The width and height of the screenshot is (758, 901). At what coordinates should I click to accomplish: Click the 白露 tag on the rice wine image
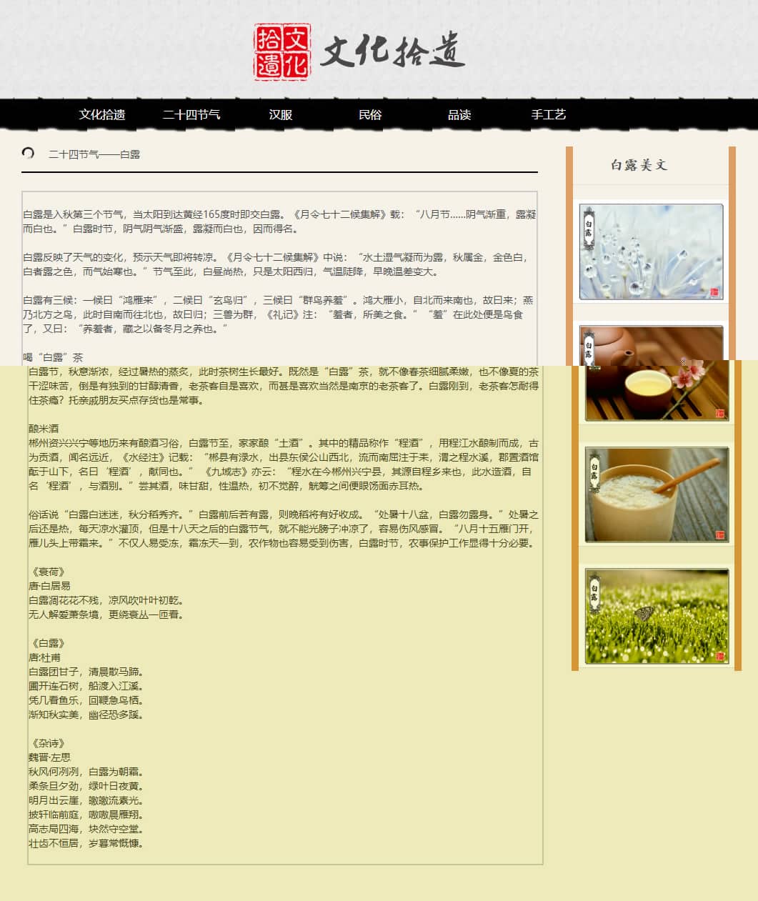click(594, 472)
